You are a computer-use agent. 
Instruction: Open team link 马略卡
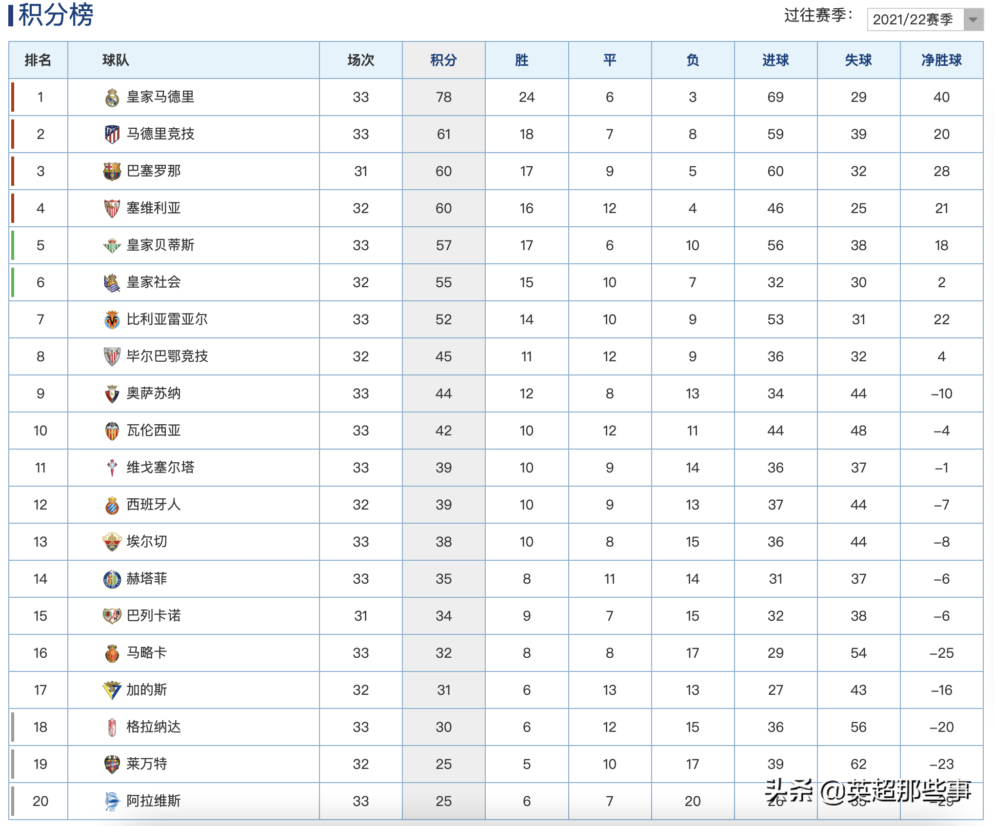pos(147,653)
